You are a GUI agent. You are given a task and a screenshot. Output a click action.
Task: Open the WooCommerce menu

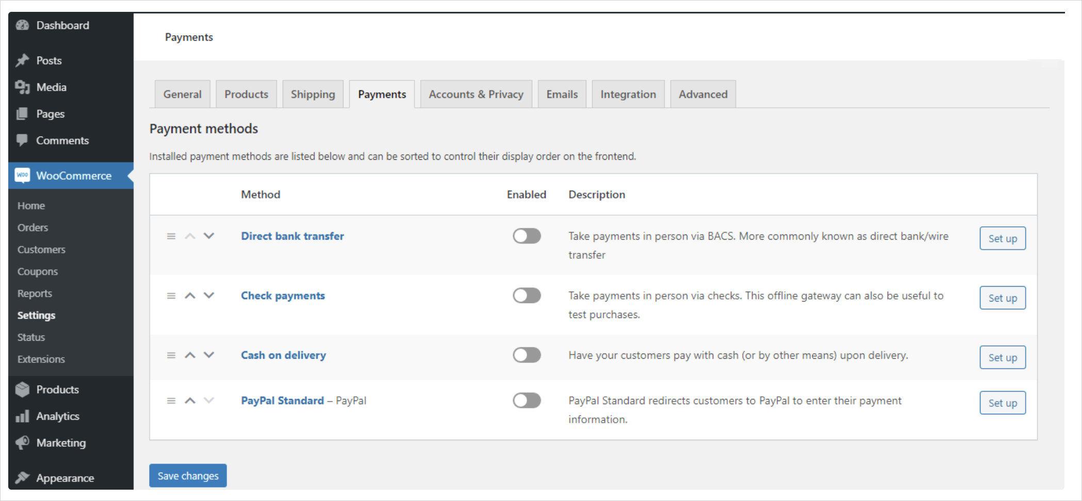coord(71,175)
